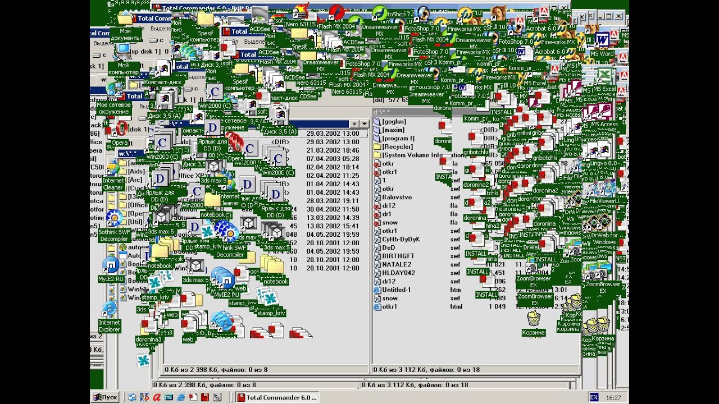Click the Total Commander floppy quick launch icon

click(x=205, y=397)
